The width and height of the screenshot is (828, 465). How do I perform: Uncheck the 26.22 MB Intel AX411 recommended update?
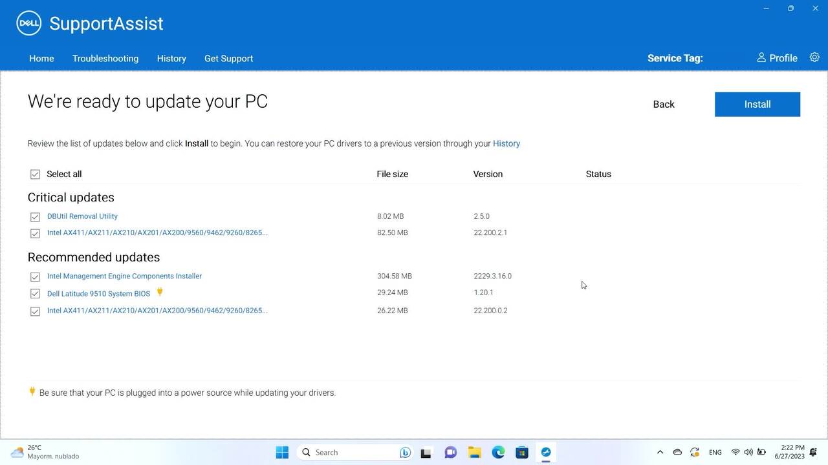35,311
